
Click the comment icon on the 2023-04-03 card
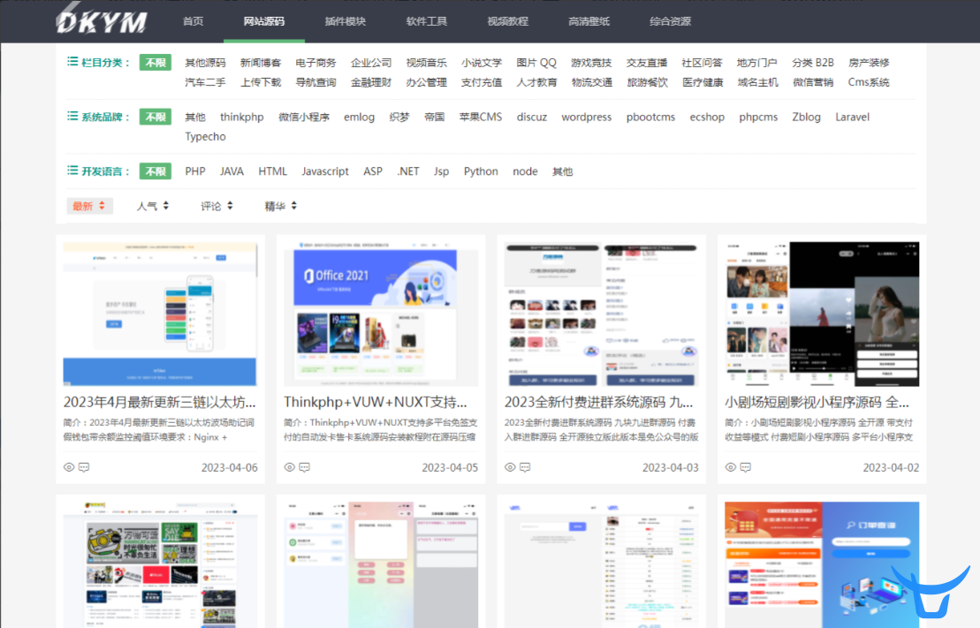(525, 467)
